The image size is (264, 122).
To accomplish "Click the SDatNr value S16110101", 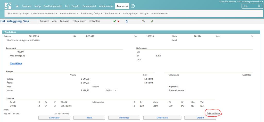I will tap(66, 106).
